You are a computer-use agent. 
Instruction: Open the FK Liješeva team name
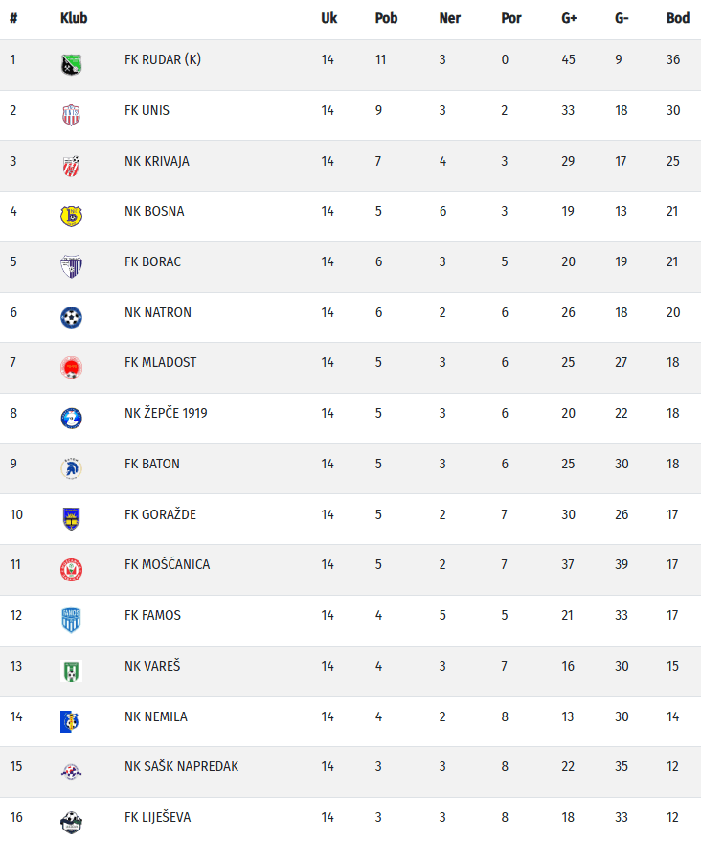tap(157, 817)
